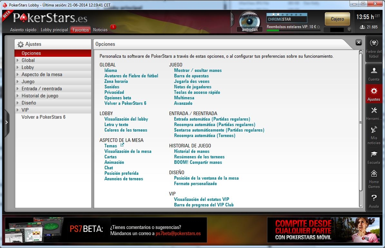Click the hidden balance field
This screenshot has height=248, width=385.
tap(337, 29)
